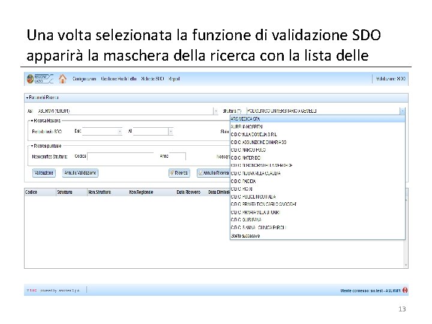The width and height of the screenshot is (432, 324).
Task: Select C.D.C. QUISISANA option
Action: (317, 220)
